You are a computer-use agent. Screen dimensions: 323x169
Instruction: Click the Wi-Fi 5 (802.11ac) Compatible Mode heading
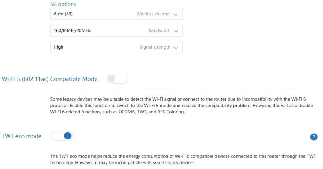click(x=50, y=79)
